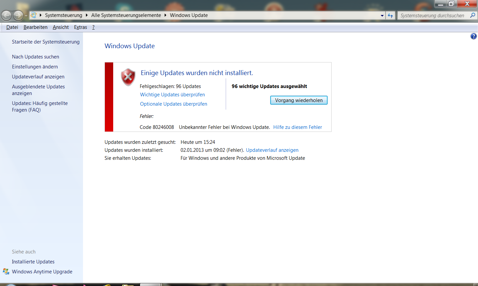Viewport: 478px width, 286px height.
Task: Click 96 wichtige Updates ausgewählt text
Action: point(269,86)
